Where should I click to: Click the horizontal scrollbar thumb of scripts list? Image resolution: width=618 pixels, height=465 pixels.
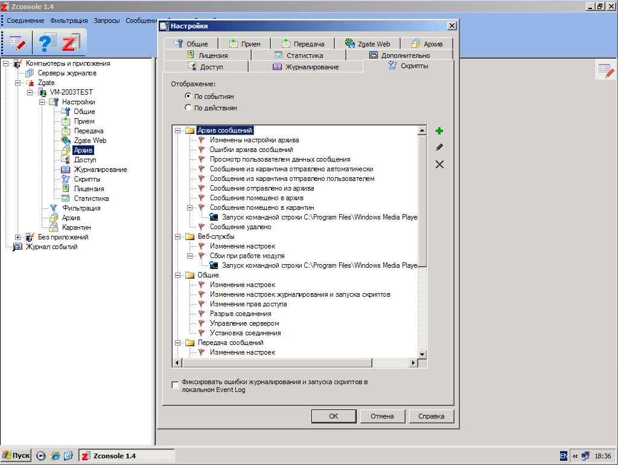(276, 362)
